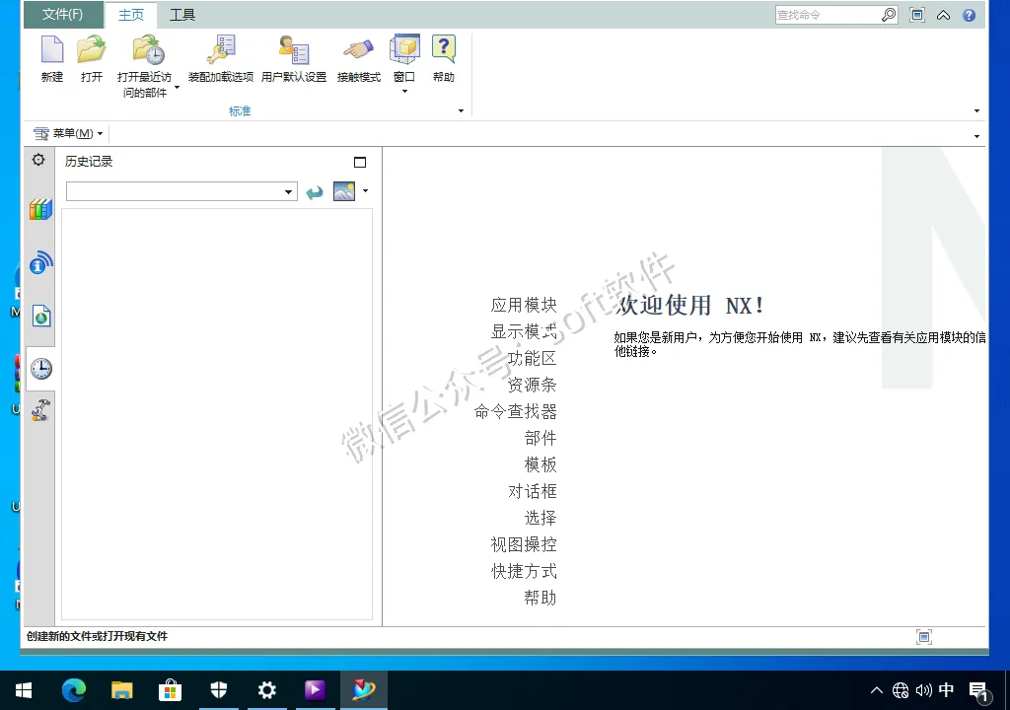The width and height of the screenshot is (1010, 710).
Task: Click the command finder magnifier icon
Action: 889,15
